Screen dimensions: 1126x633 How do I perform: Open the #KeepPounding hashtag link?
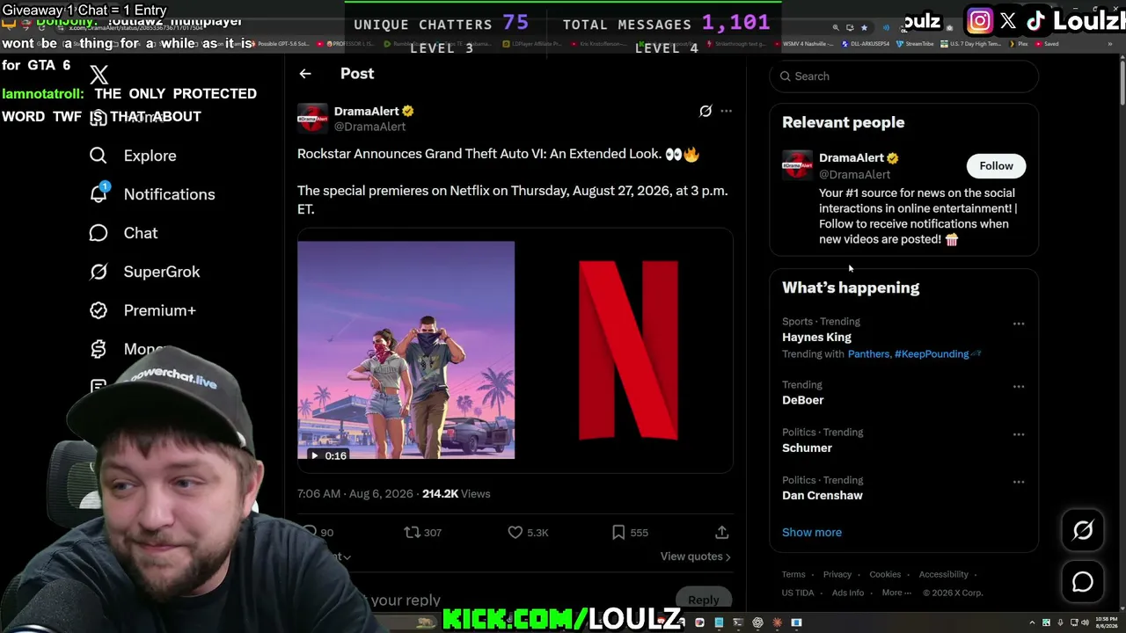click(932, 353)
